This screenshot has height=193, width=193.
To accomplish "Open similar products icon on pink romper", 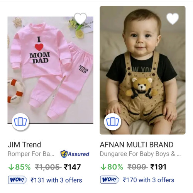I will tap(20, 122).
